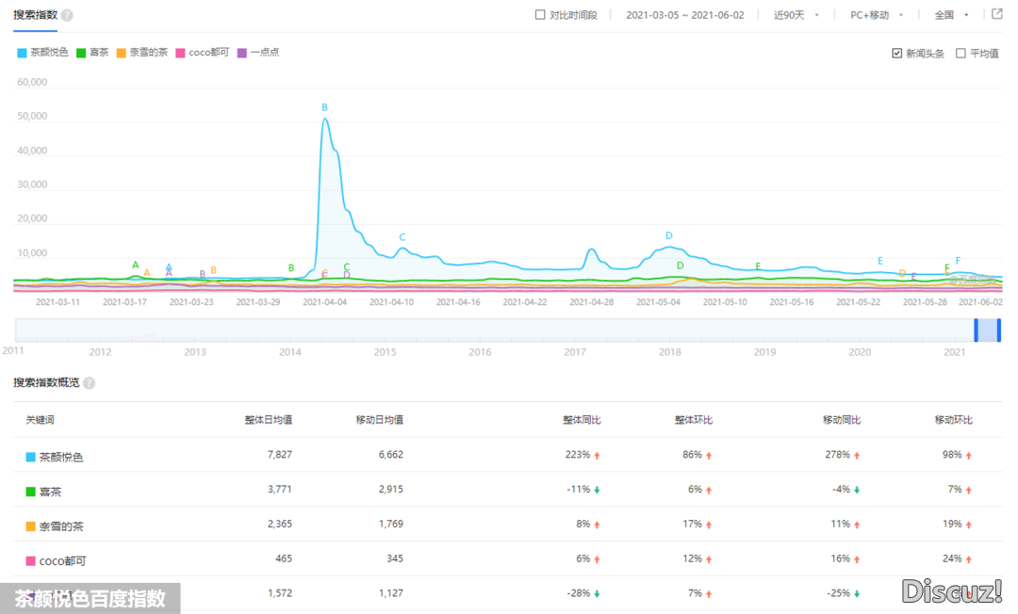
Task: Click coco都可 keyword in the overview table
Action: tap(63, 561)
